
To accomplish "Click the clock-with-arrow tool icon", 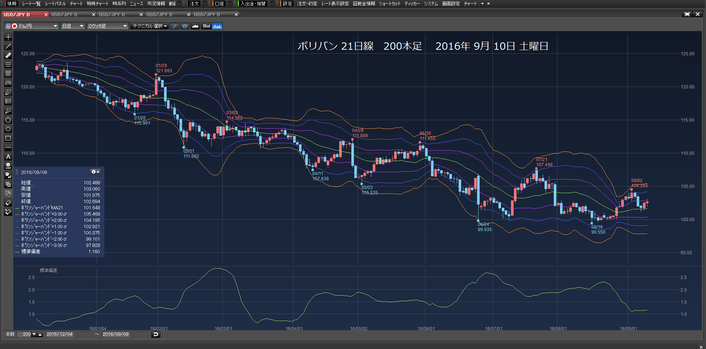I will [x=8, y=175].
